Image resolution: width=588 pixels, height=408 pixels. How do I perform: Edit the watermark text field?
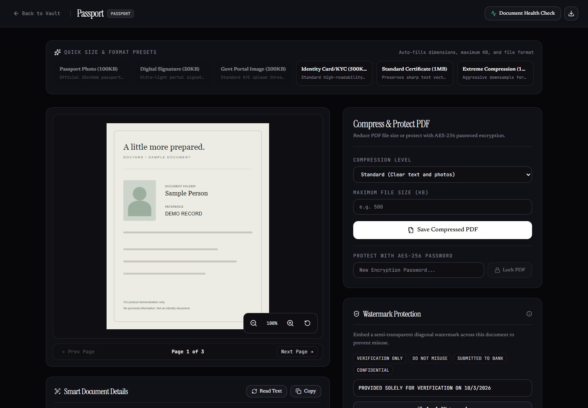coord(442,388)
